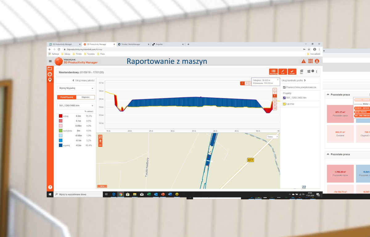Open the Wytnij/Wypełnij dropdown
Screen dimensions: 370x237
(x=76, y=88)
